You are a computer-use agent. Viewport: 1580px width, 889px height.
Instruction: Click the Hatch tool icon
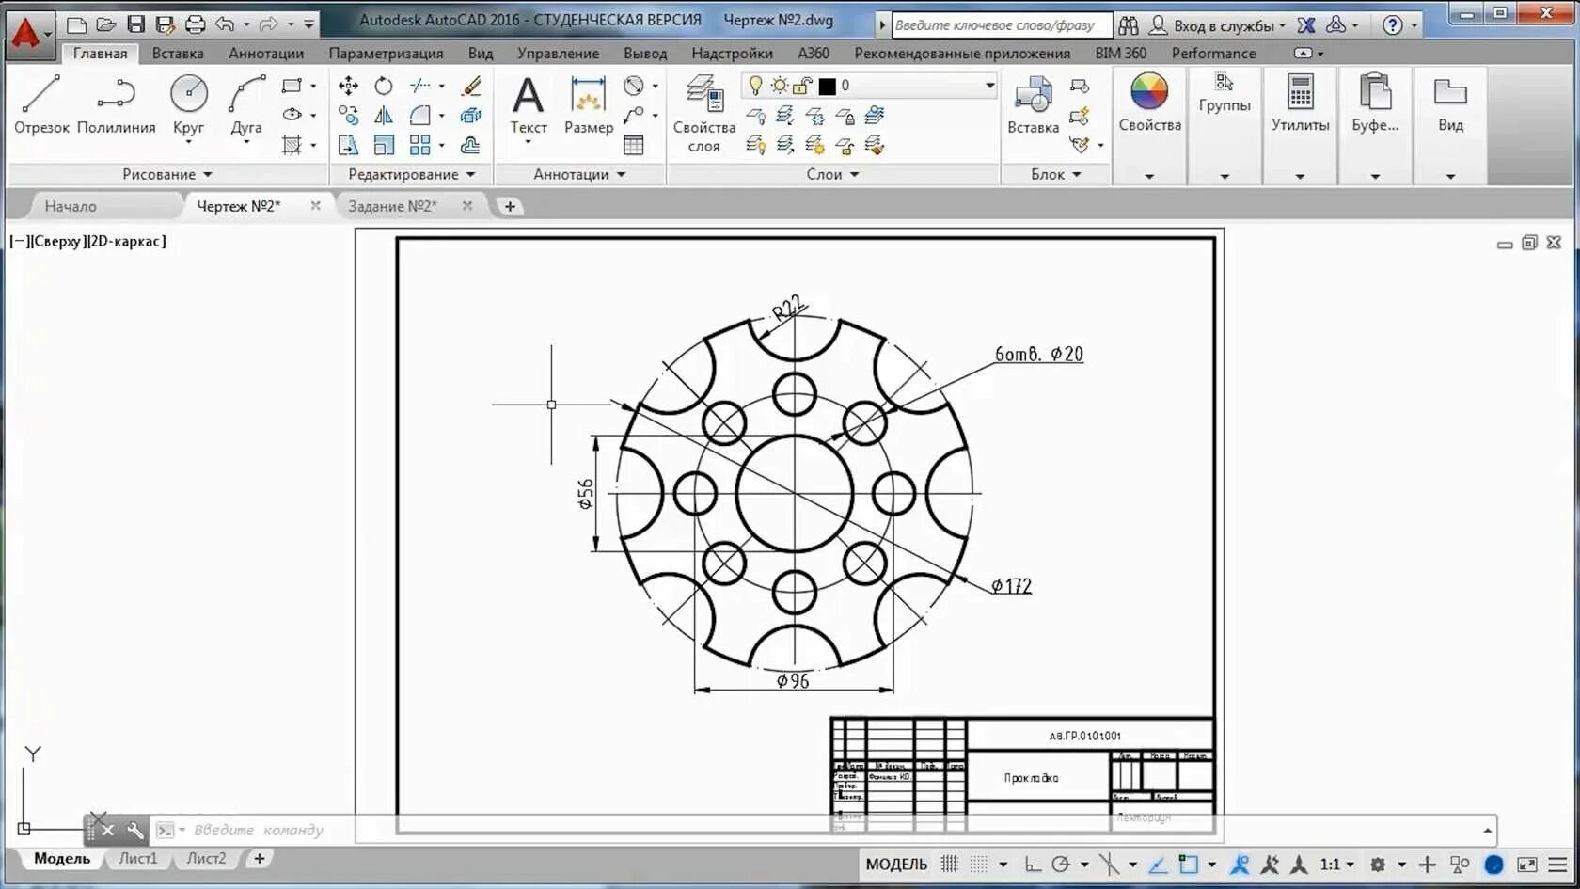[292, 145]
